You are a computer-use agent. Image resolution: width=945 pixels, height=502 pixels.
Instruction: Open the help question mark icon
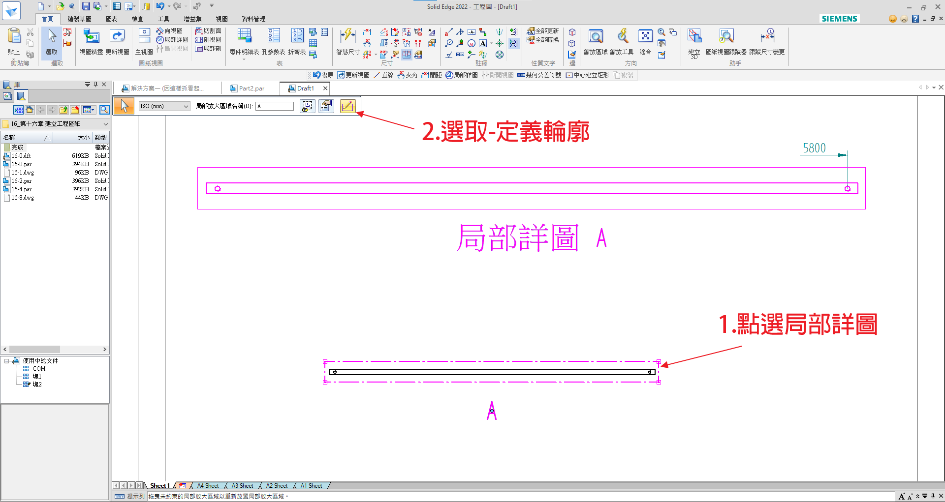915,19
